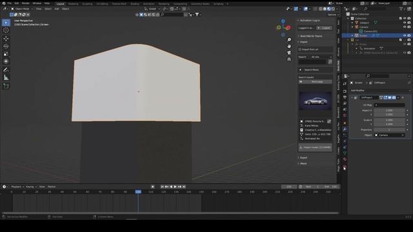The width and height of the screenshot is (413, 232).
Task: Toggle the camera view icon in viewport
Action: 289,53
